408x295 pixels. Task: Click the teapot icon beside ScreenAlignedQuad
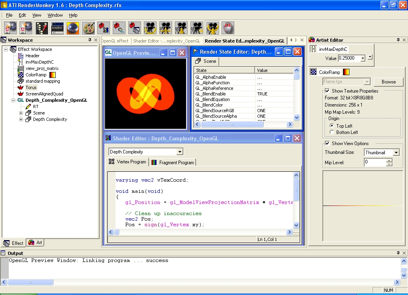(x=21, y=94)
